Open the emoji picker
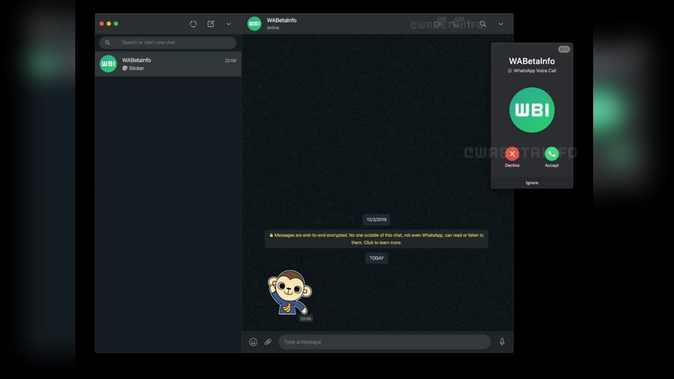The image size is (674, 379). (253, 342)
